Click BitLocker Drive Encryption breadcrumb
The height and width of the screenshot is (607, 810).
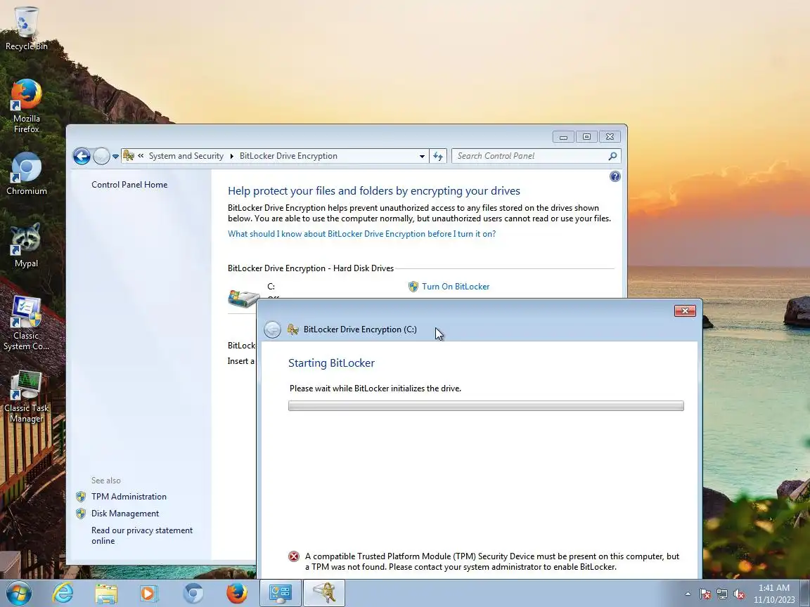click(x=288, y=156)
